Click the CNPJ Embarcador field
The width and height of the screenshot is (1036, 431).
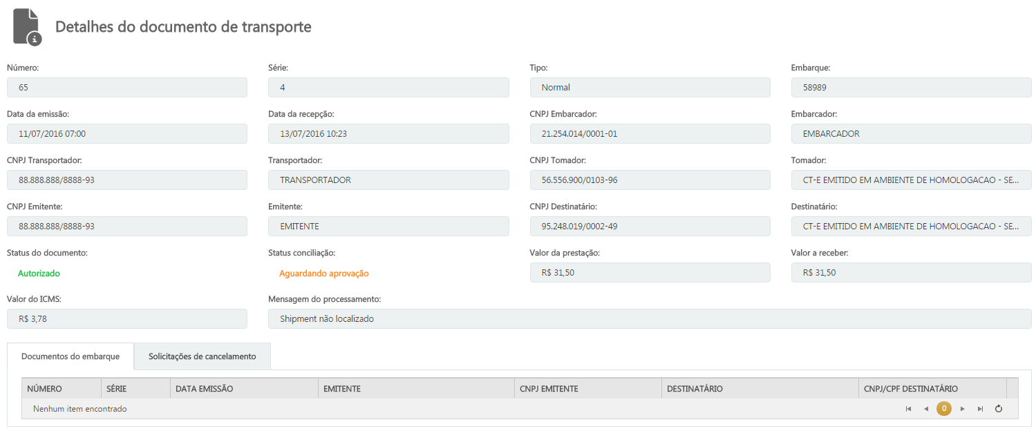(x=650, y=134)
